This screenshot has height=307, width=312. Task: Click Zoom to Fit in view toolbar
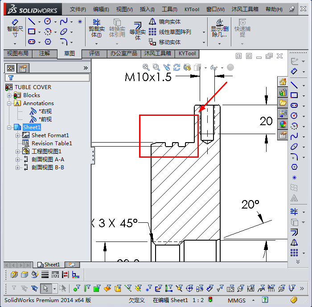tap(146, 67)
